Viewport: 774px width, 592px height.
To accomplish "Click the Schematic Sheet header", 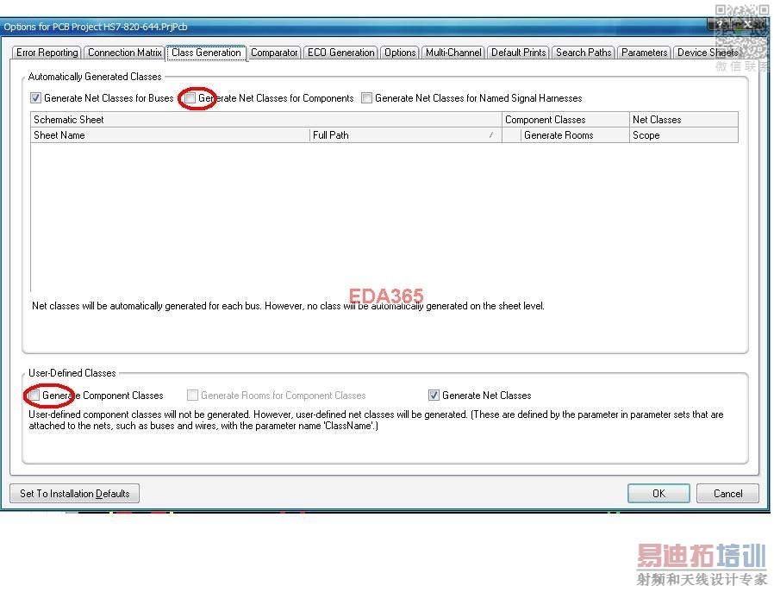I will pos(266,120).
